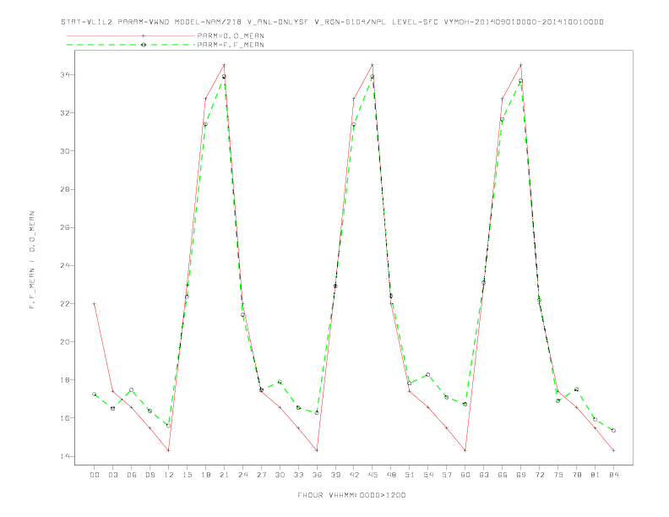Screen dimensions: 669x517
Task: Click the green F.F_MEAN circle at hour 00
Action: 95,395
